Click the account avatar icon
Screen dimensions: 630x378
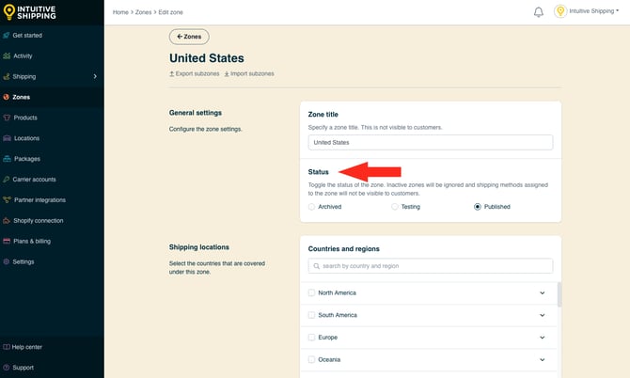(560, 11)
